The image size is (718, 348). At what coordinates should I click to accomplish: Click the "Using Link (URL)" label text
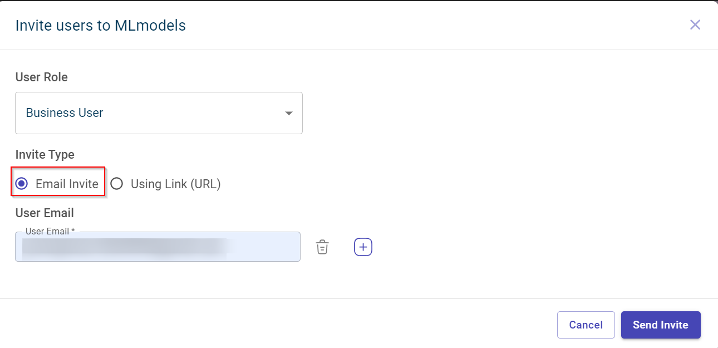pyautogui.click(x=175, y=184)
